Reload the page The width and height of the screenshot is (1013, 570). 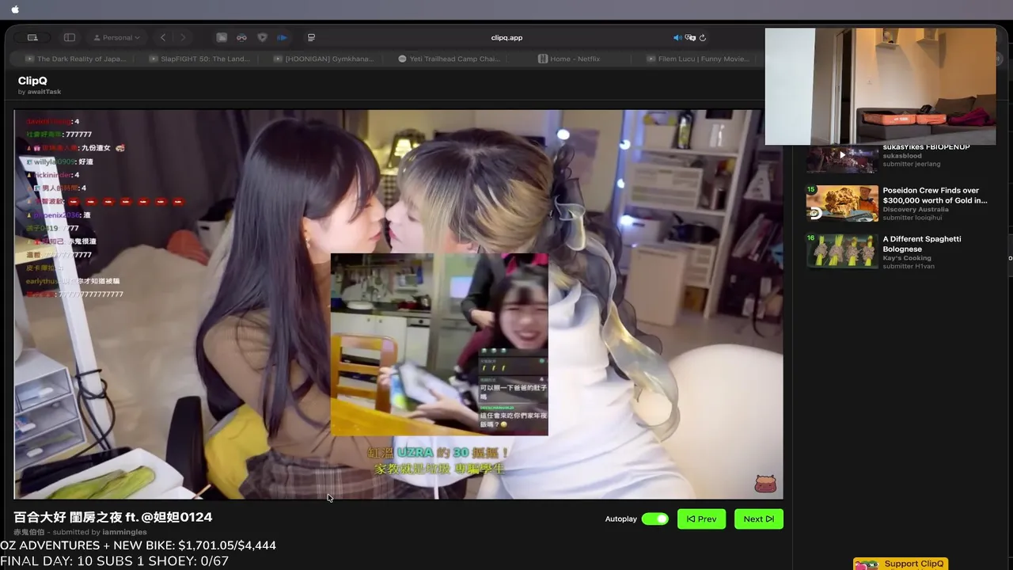click(702, 37)
